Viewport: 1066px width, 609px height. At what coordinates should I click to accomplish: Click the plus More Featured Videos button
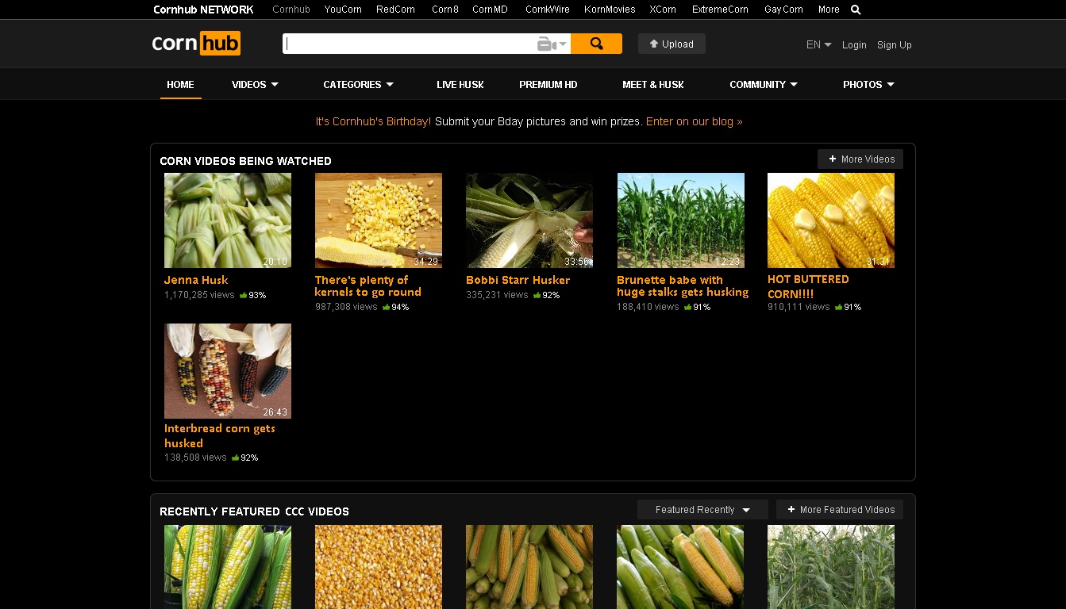[840, 510]
